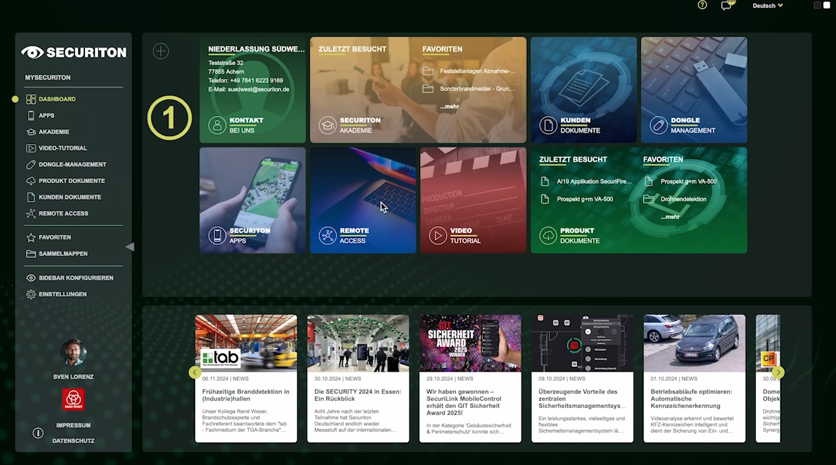836x465 pixels.
Task: Open Dongle-Management icon in sidebar
Action: [x=31, y=165]
